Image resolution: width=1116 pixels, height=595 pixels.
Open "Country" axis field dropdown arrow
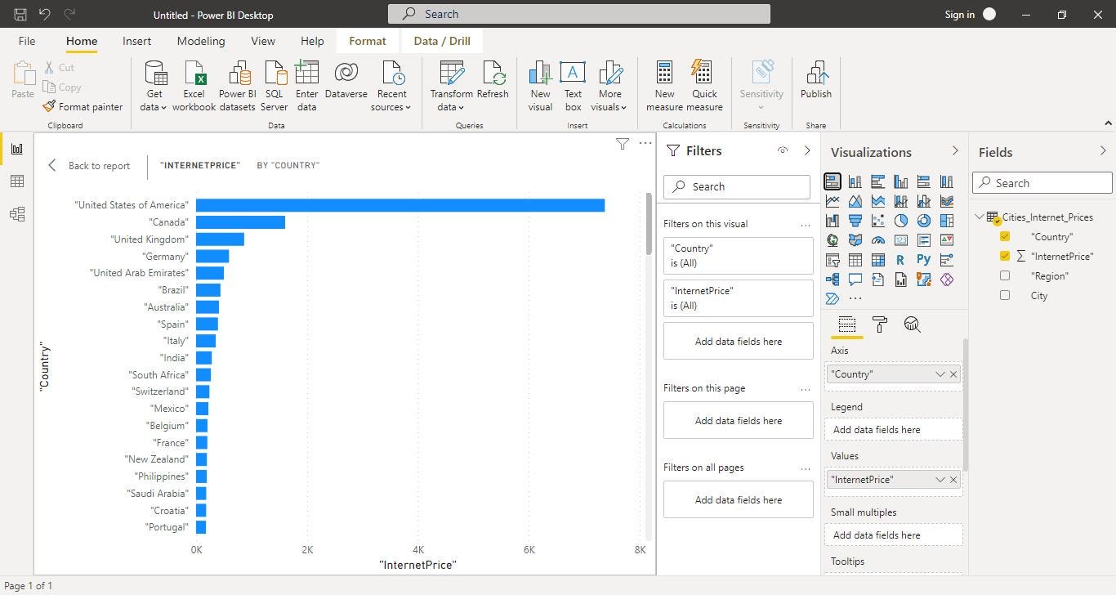[940, 374]
